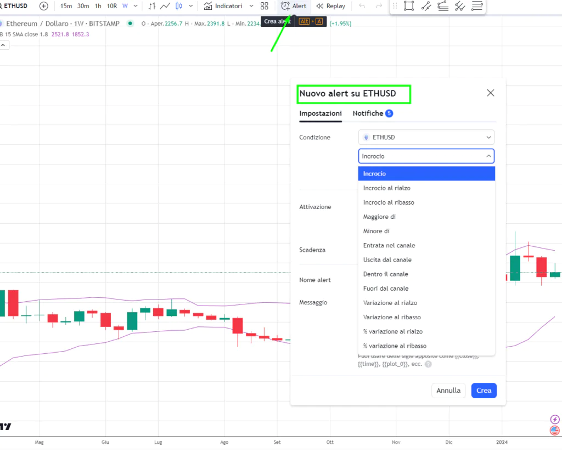Undo the last action
This screenshot has width=562, height=452.
point(362,6)
